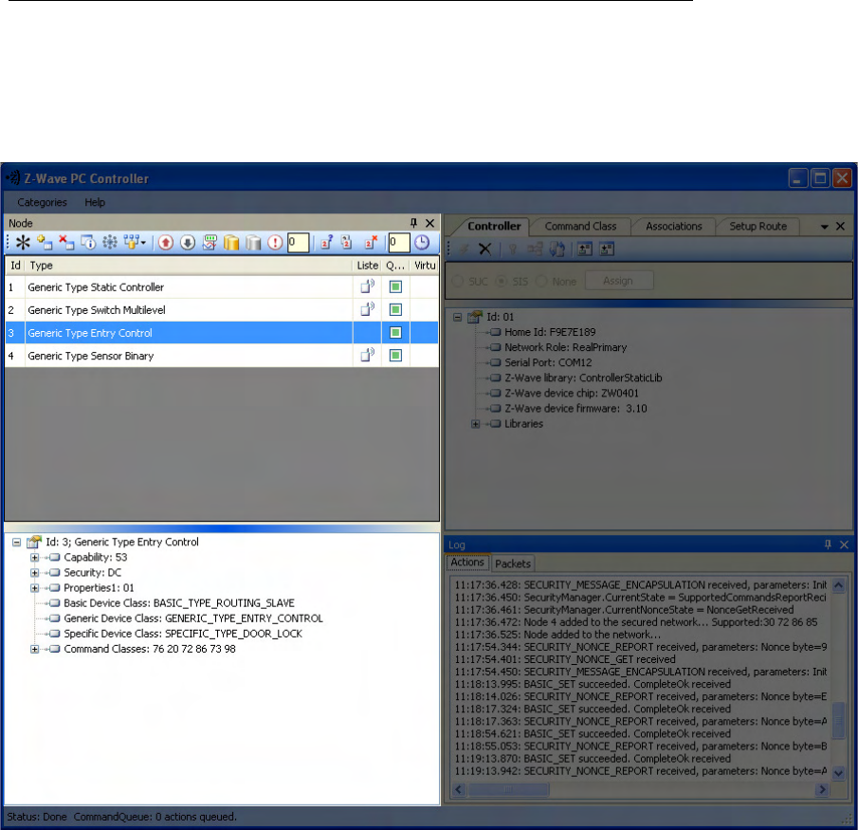Click the node icon with blue question mark

(327, 243)
